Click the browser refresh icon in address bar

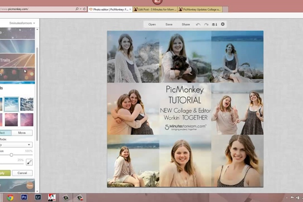(x=85, y=9)
